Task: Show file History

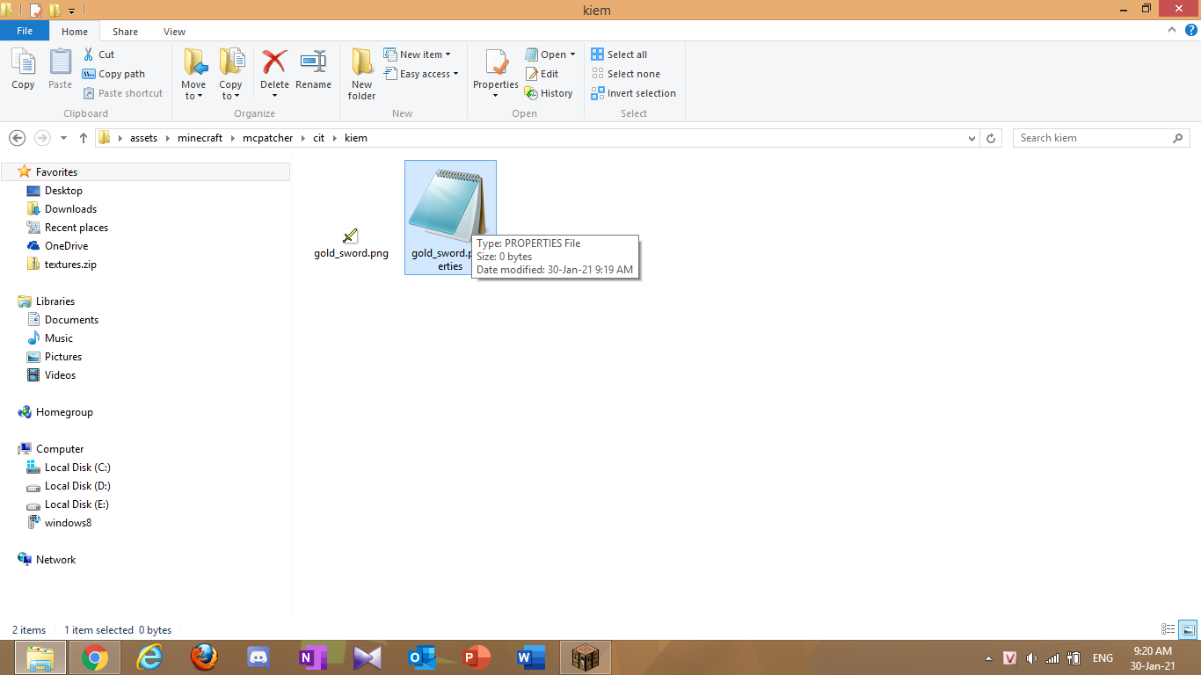Action: pos(549,93)
